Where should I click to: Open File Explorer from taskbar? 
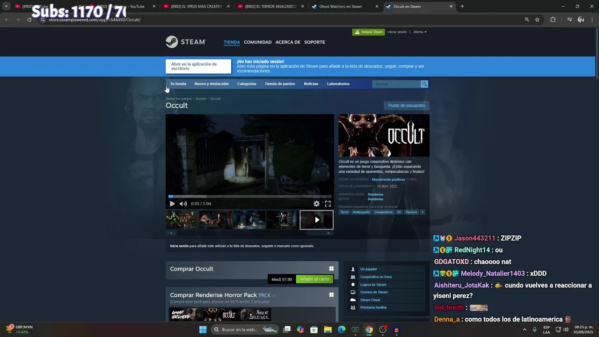(x=328, y=330)
